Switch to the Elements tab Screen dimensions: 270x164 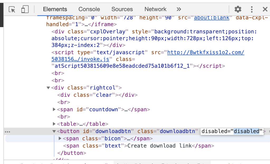[x=55, y=9]
